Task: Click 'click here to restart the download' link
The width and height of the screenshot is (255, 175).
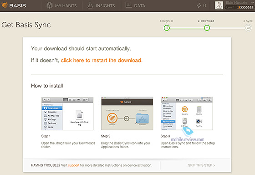Action: (102, 61)
